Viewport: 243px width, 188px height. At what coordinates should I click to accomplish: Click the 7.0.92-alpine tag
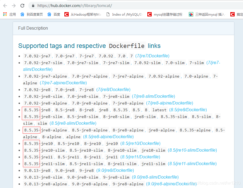164,76
